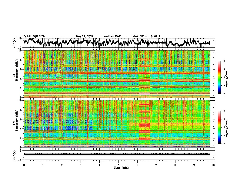Select the "start UT = 10:40:1" text

tap(146, 36)
